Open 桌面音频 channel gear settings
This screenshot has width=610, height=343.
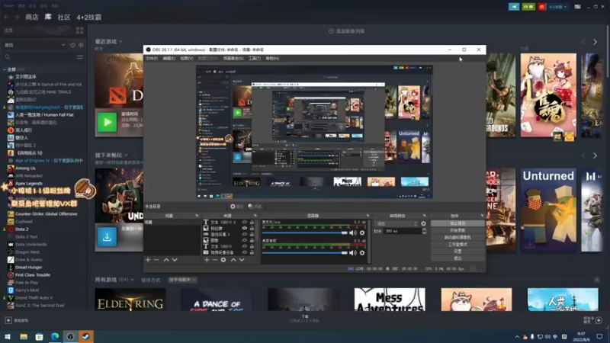pos(362,253)
